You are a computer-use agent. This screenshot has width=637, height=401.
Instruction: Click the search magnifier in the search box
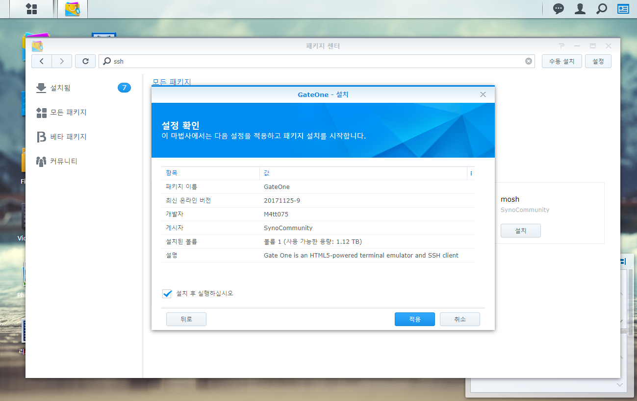pos(106,61)
